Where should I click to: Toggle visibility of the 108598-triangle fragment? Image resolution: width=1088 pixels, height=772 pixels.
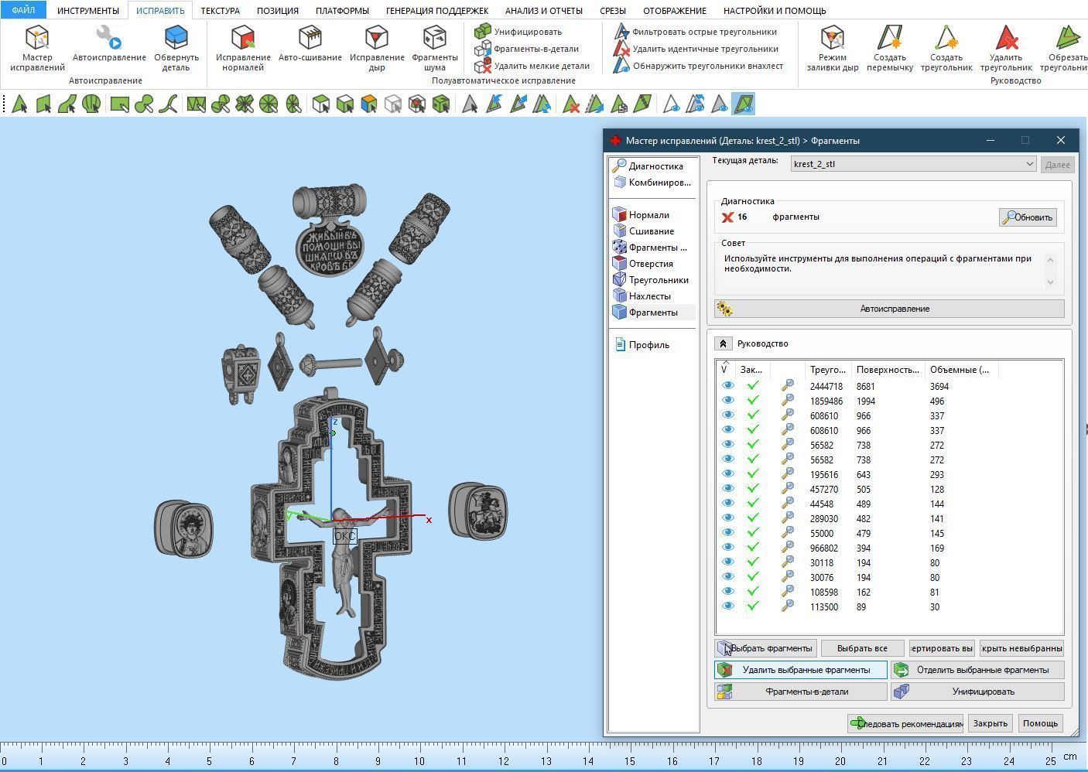727,592
